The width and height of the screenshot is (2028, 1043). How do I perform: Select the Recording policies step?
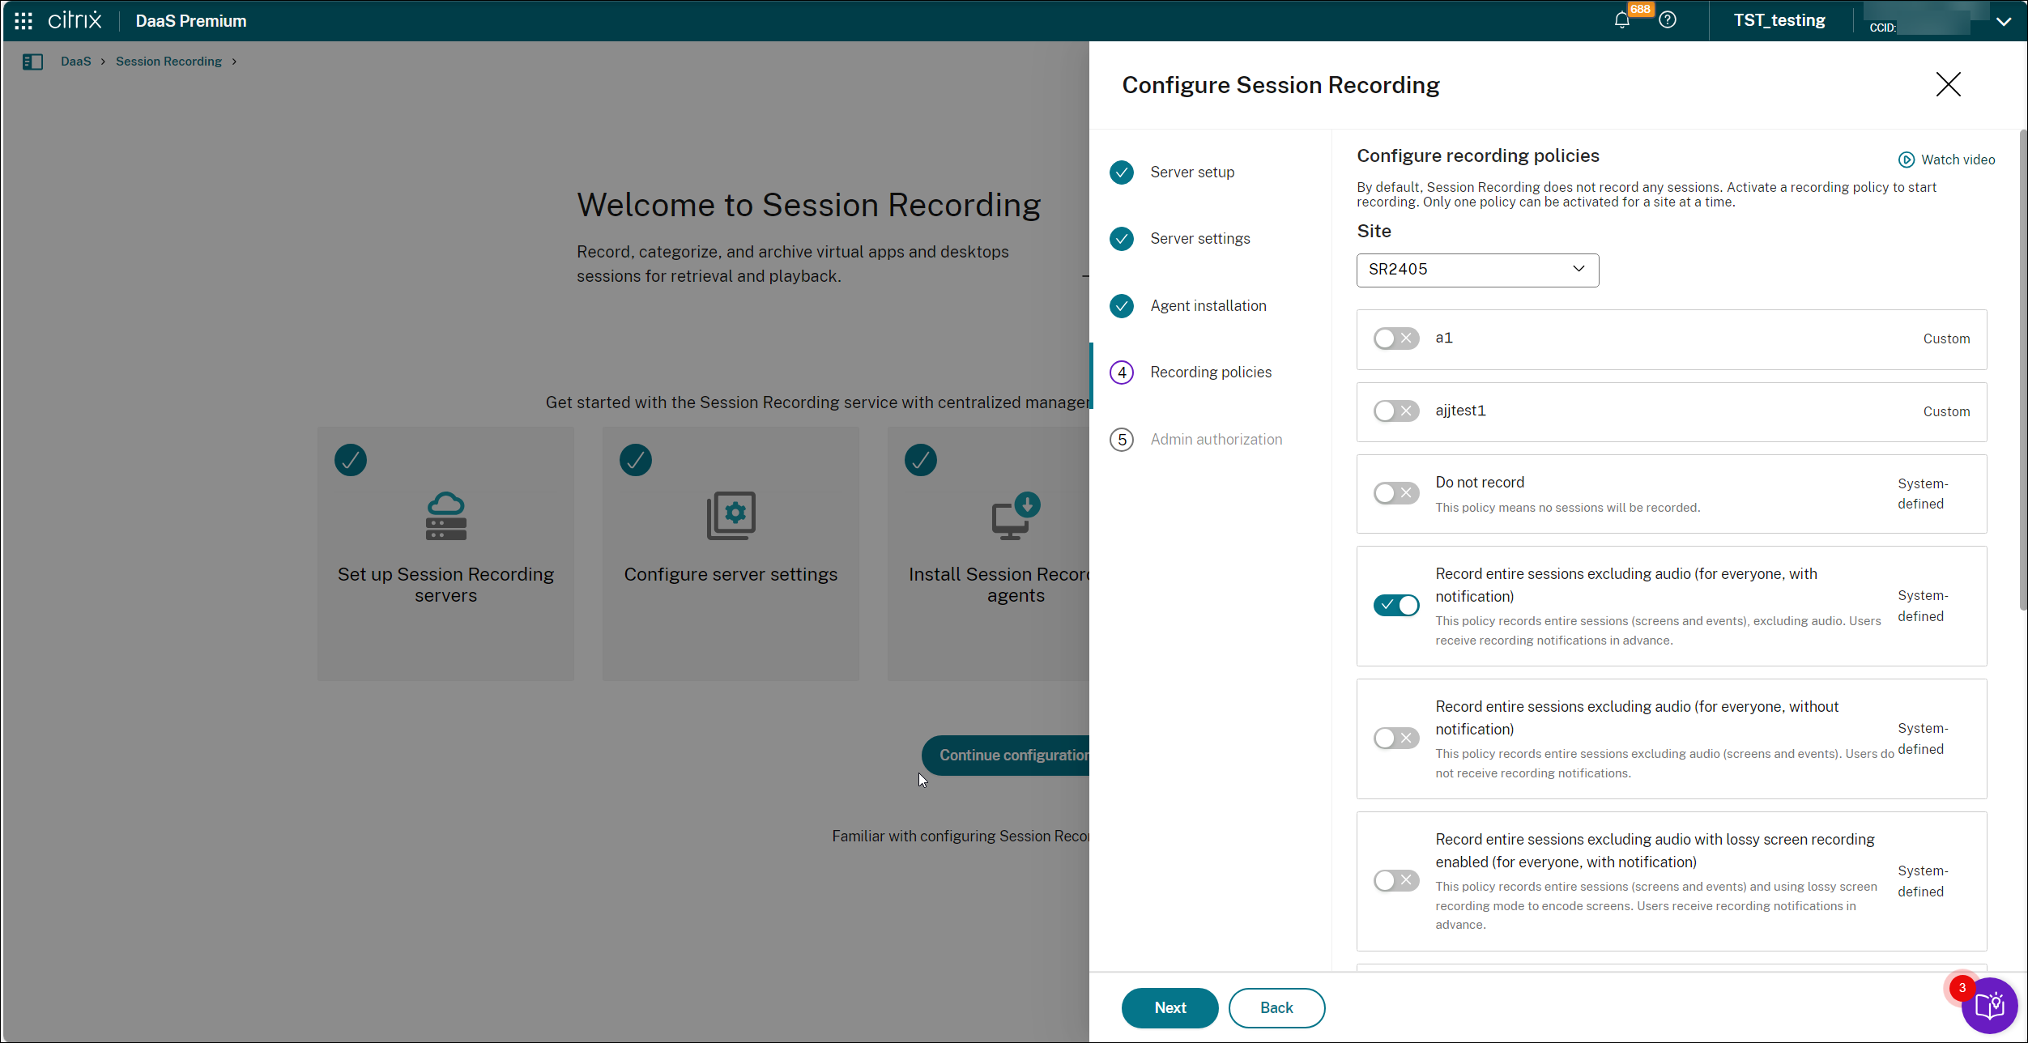pyautogui.click(x=1212, y=372)
